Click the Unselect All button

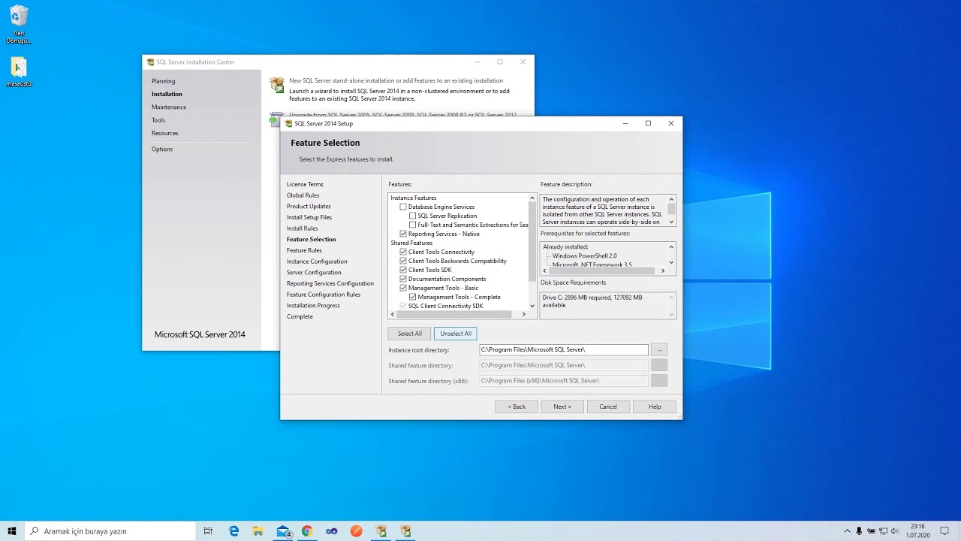click(456, 334)
